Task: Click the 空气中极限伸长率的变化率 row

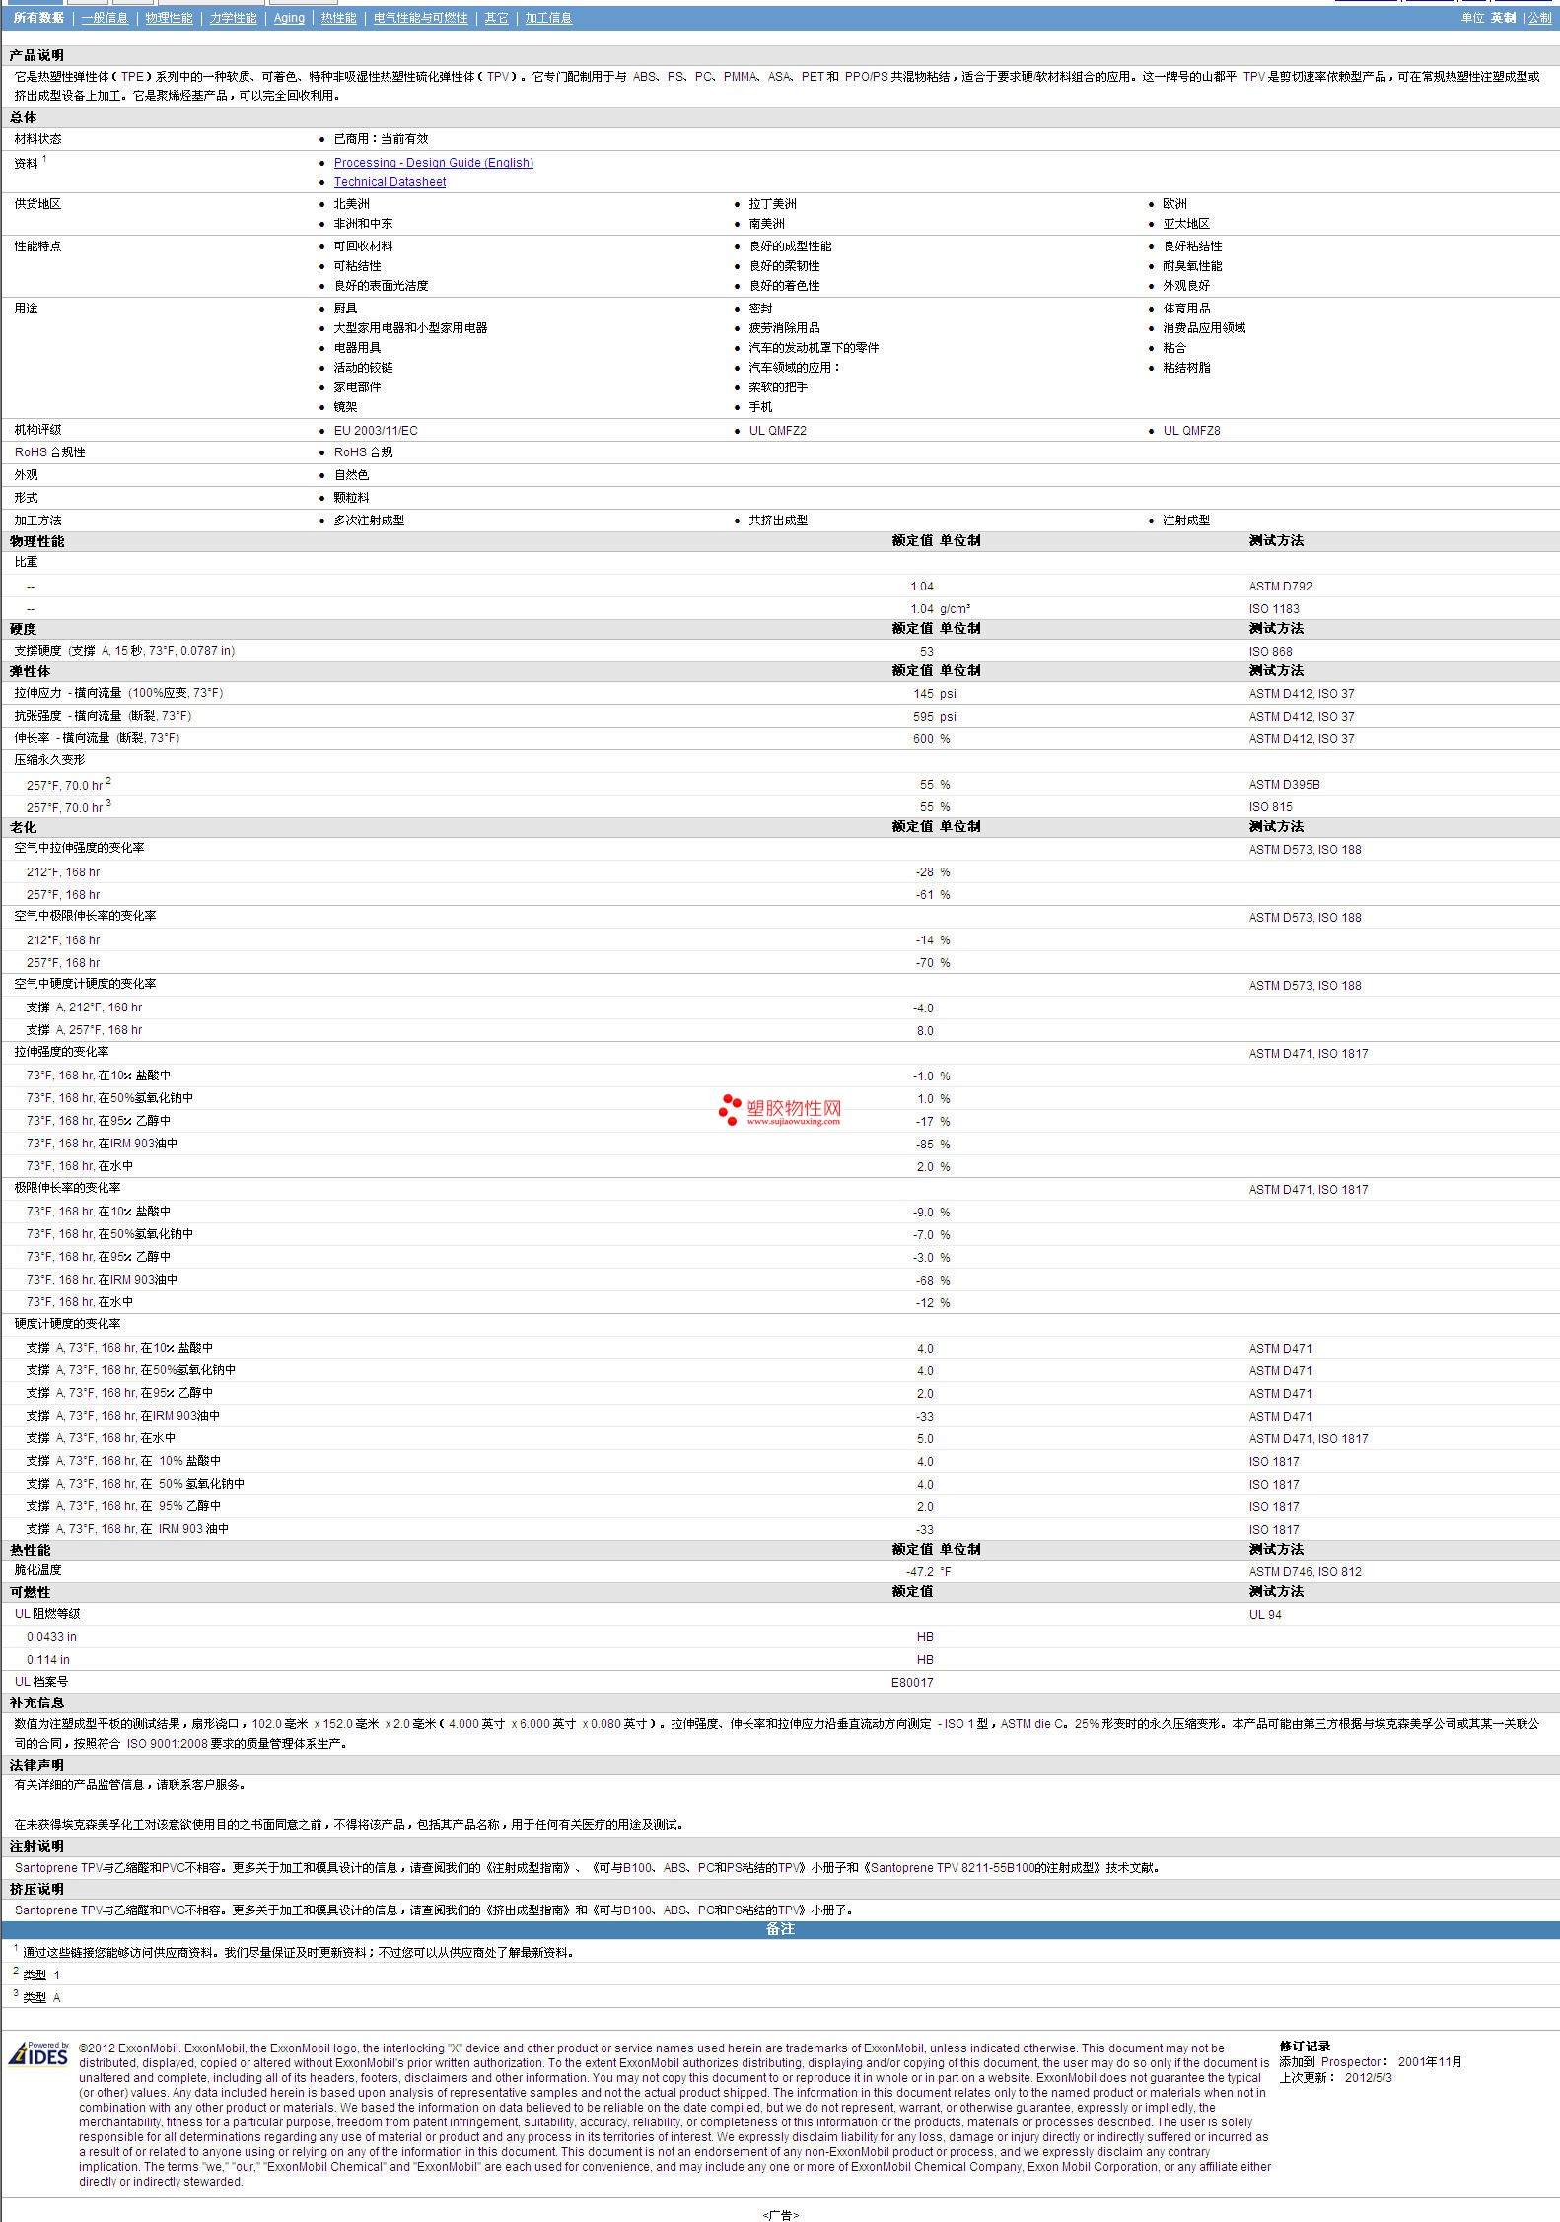Action: [780, 916]
